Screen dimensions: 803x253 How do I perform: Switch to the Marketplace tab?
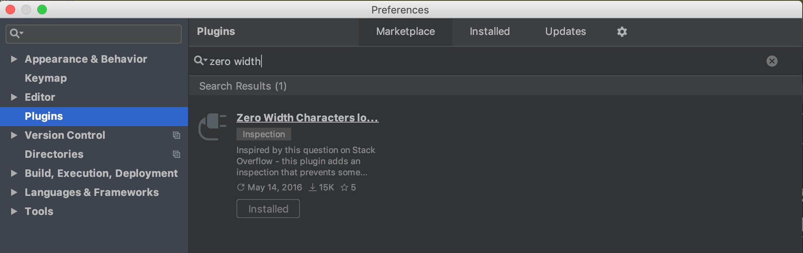click(405, 32)
